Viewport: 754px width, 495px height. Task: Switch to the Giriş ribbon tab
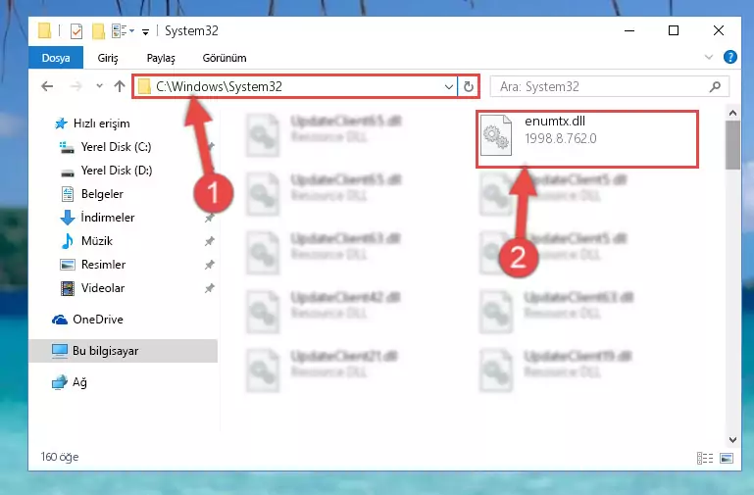(x=108, y=58)
